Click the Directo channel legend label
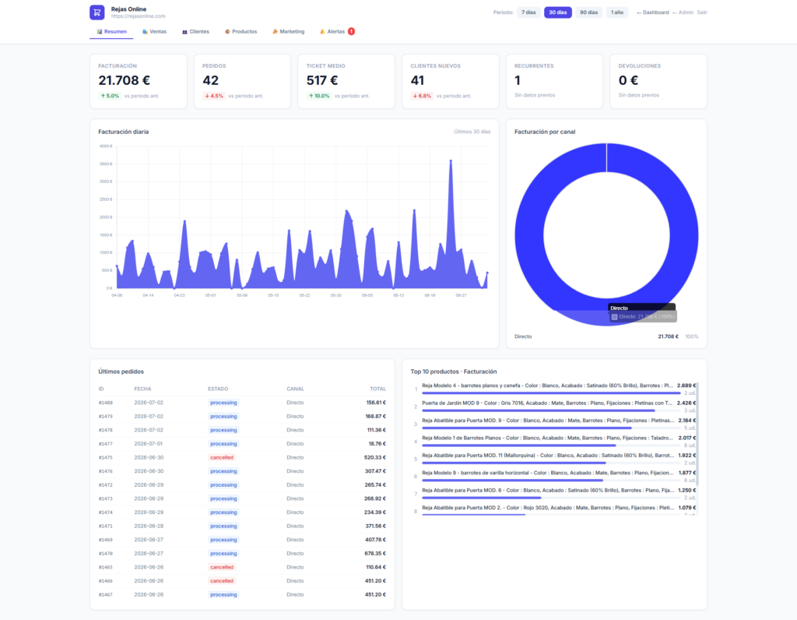 point(523,336)
